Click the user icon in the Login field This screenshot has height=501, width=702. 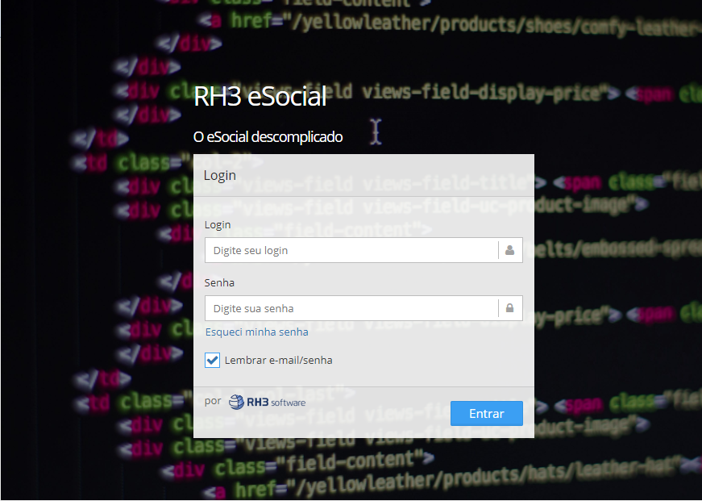tap(510, 250)
